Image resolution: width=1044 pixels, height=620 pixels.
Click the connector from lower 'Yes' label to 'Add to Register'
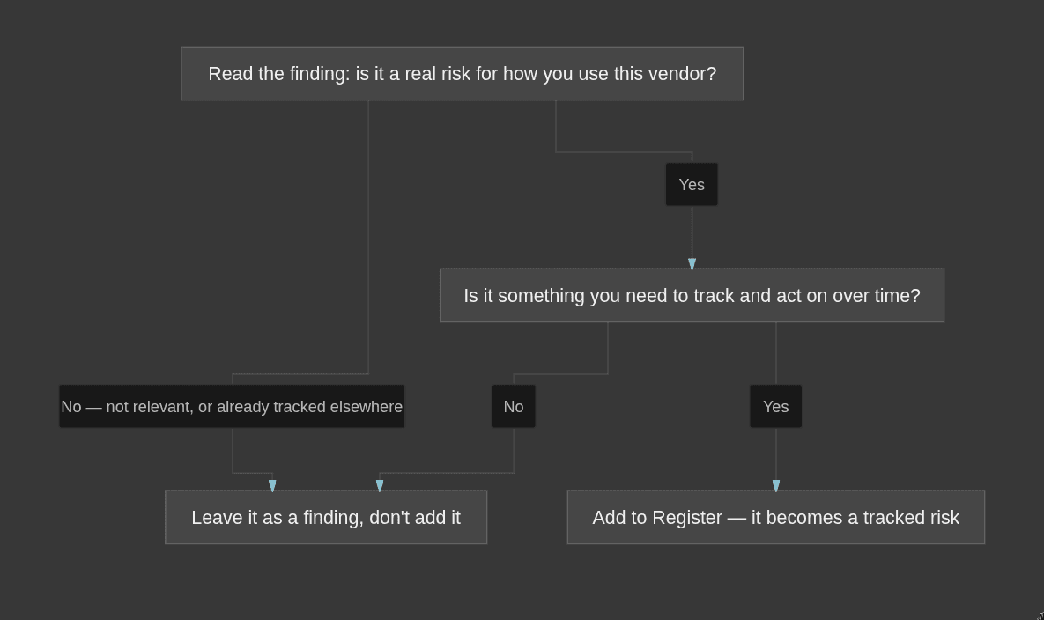(x=775, y=454)
